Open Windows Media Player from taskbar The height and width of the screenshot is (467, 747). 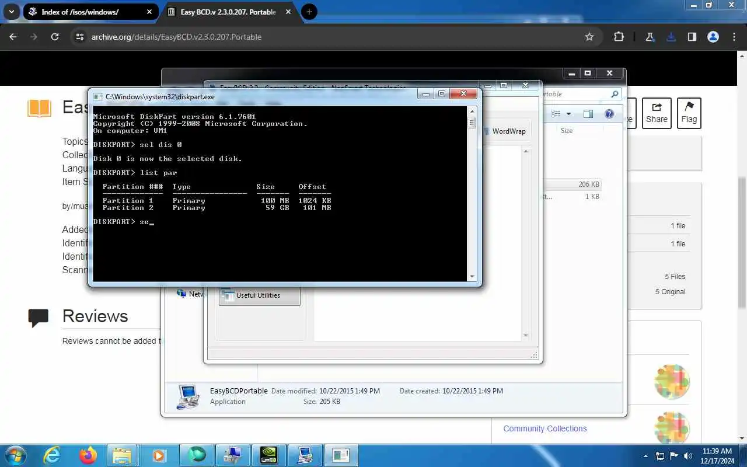click(158, 455)
